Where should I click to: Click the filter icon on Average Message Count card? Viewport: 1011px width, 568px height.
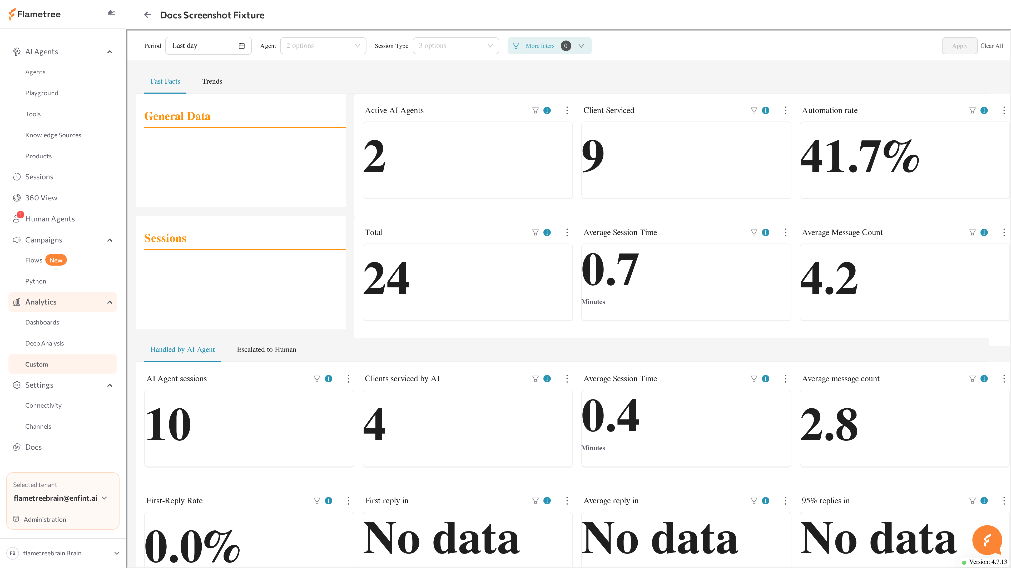tap(972, 232)
